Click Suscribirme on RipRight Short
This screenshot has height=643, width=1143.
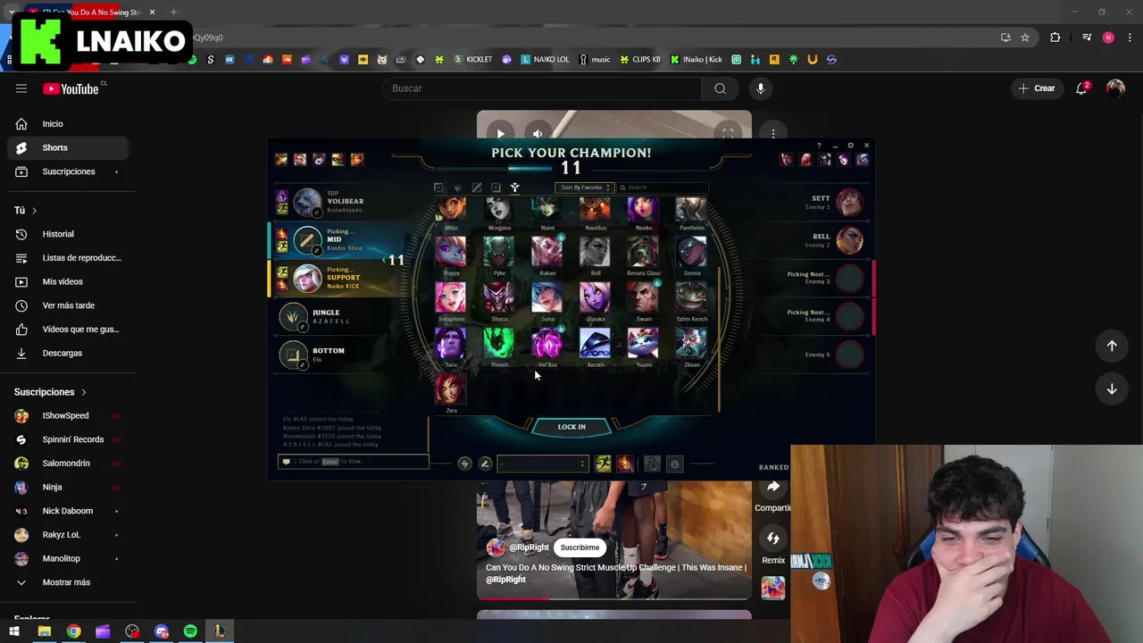pyautogui.click(x=580, y=547)
